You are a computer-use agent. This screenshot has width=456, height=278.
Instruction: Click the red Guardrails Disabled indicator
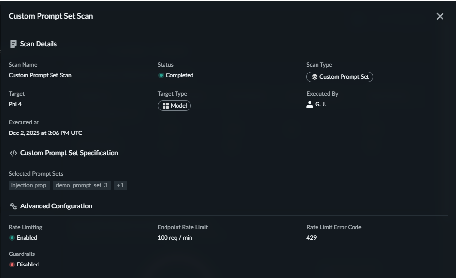point(12,265)
